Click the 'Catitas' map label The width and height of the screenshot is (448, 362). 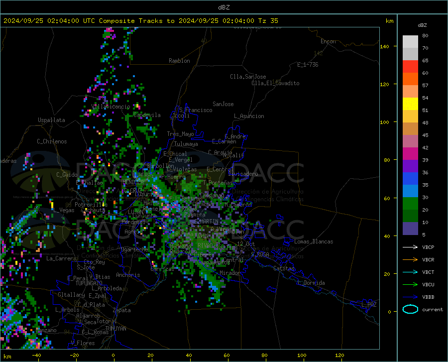click(x=284, y=268)
